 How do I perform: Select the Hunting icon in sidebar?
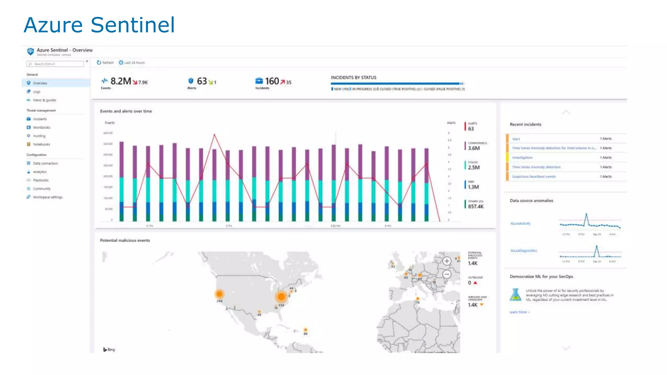coord(29,136)
